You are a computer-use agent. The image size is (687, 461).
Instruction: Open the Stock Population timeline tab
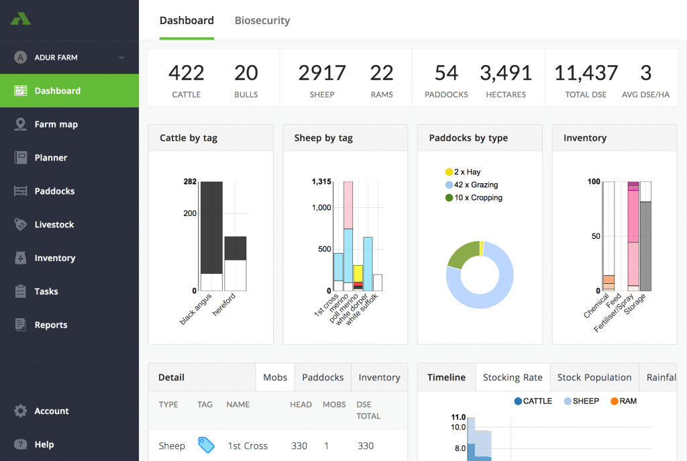[594, 377]
